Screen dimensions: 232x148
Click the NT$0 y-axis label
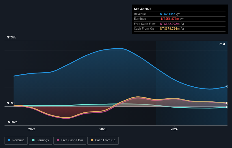(x=11, y=103)
